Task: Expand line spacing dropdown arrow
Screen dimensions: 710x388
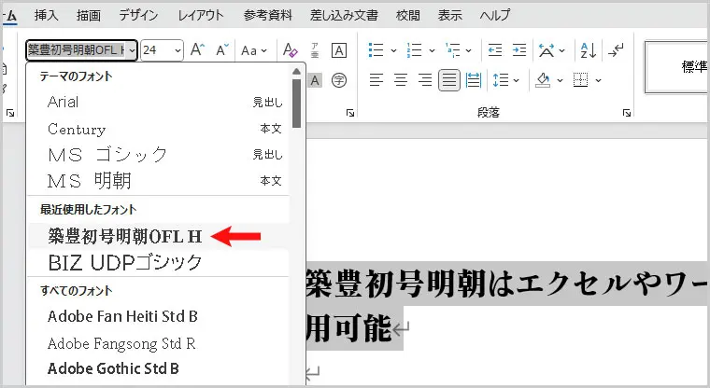Action: pyautogui.click(x=517, y=80)
